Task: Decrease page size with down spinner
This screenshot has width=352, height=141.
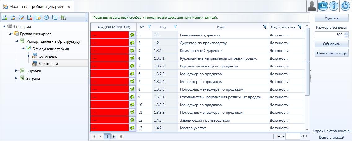Action: 346,36
